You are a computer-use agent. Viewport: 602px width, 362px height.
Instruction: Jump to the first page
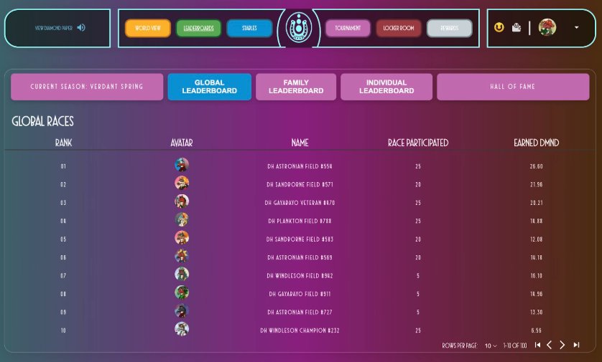tap(537, 345)
